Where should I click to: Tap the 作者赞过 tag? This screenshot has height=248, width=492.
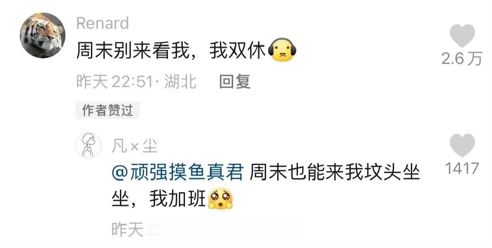click(108, 110)
